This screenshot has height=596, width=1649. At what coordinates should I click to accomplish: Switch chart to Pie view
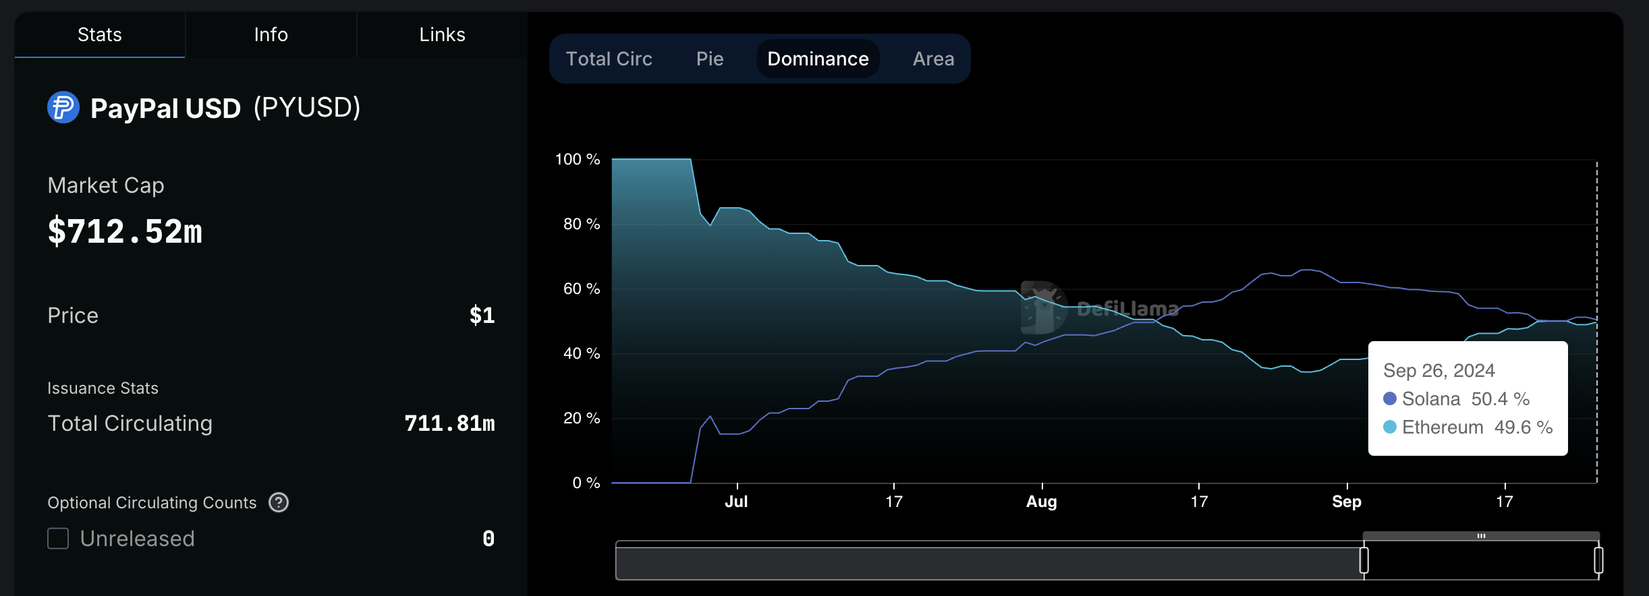710,59
